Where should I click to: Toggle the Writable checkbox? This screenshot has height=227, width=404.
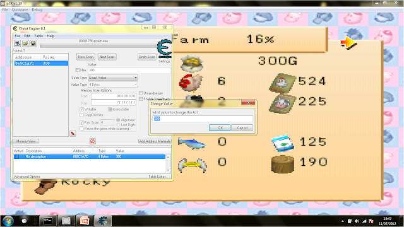[81, 109]
